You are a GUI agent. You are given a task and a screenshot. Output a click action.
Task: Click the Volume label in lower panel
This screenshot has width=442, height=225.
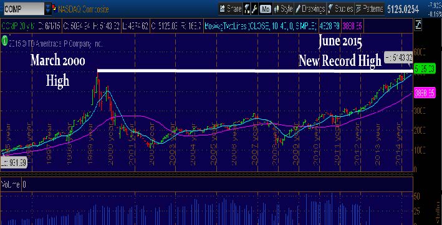point(11,185)
